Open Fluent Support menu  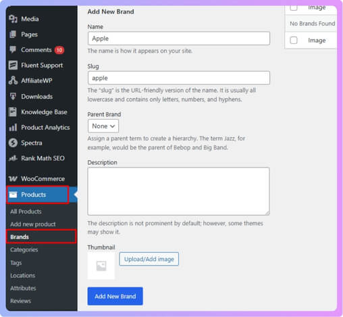pos(41,66)
